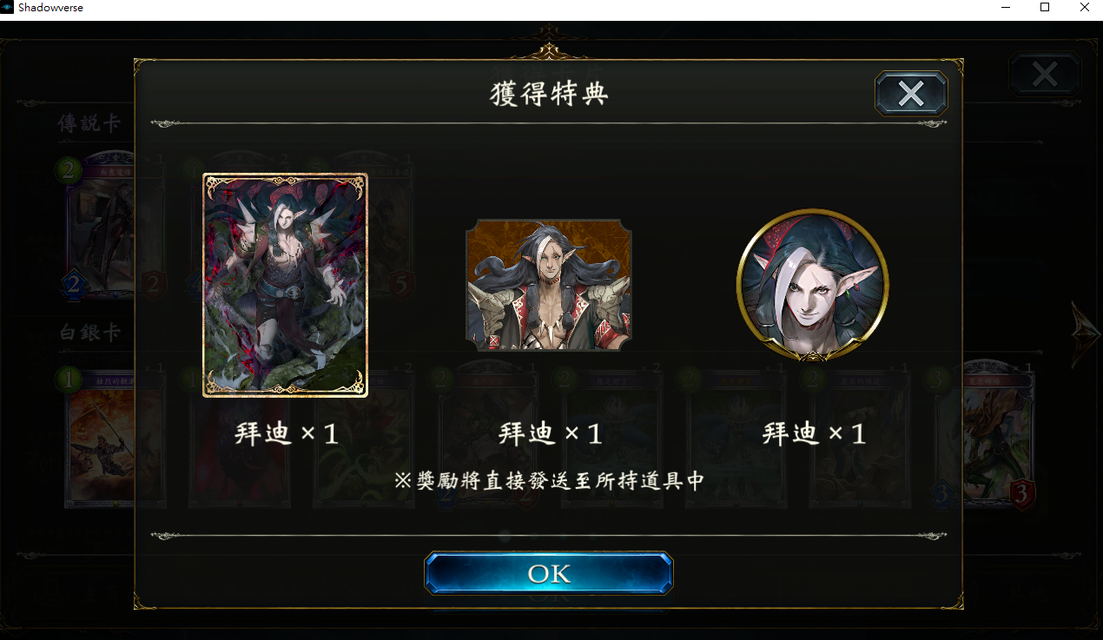The height and width of the screenshot is (640, 1103).
Task: Click the 拜迪 ×1 label under emblem
Action: point(550,433)
